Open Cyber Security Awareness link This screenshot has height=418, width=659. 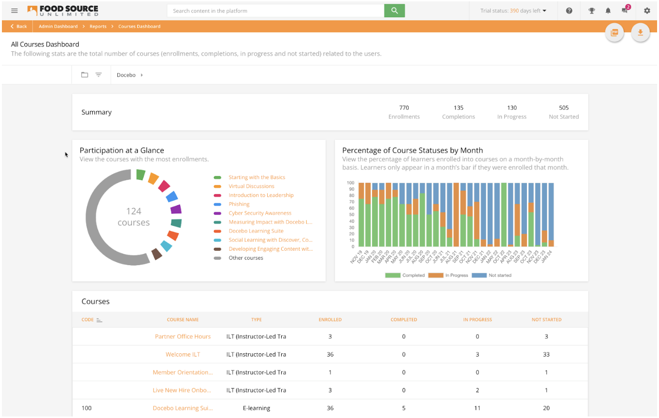[x=260, y=213]
